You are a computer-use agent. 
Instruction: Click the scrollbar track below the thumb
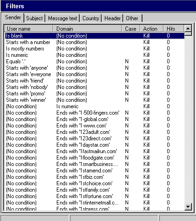188,119
